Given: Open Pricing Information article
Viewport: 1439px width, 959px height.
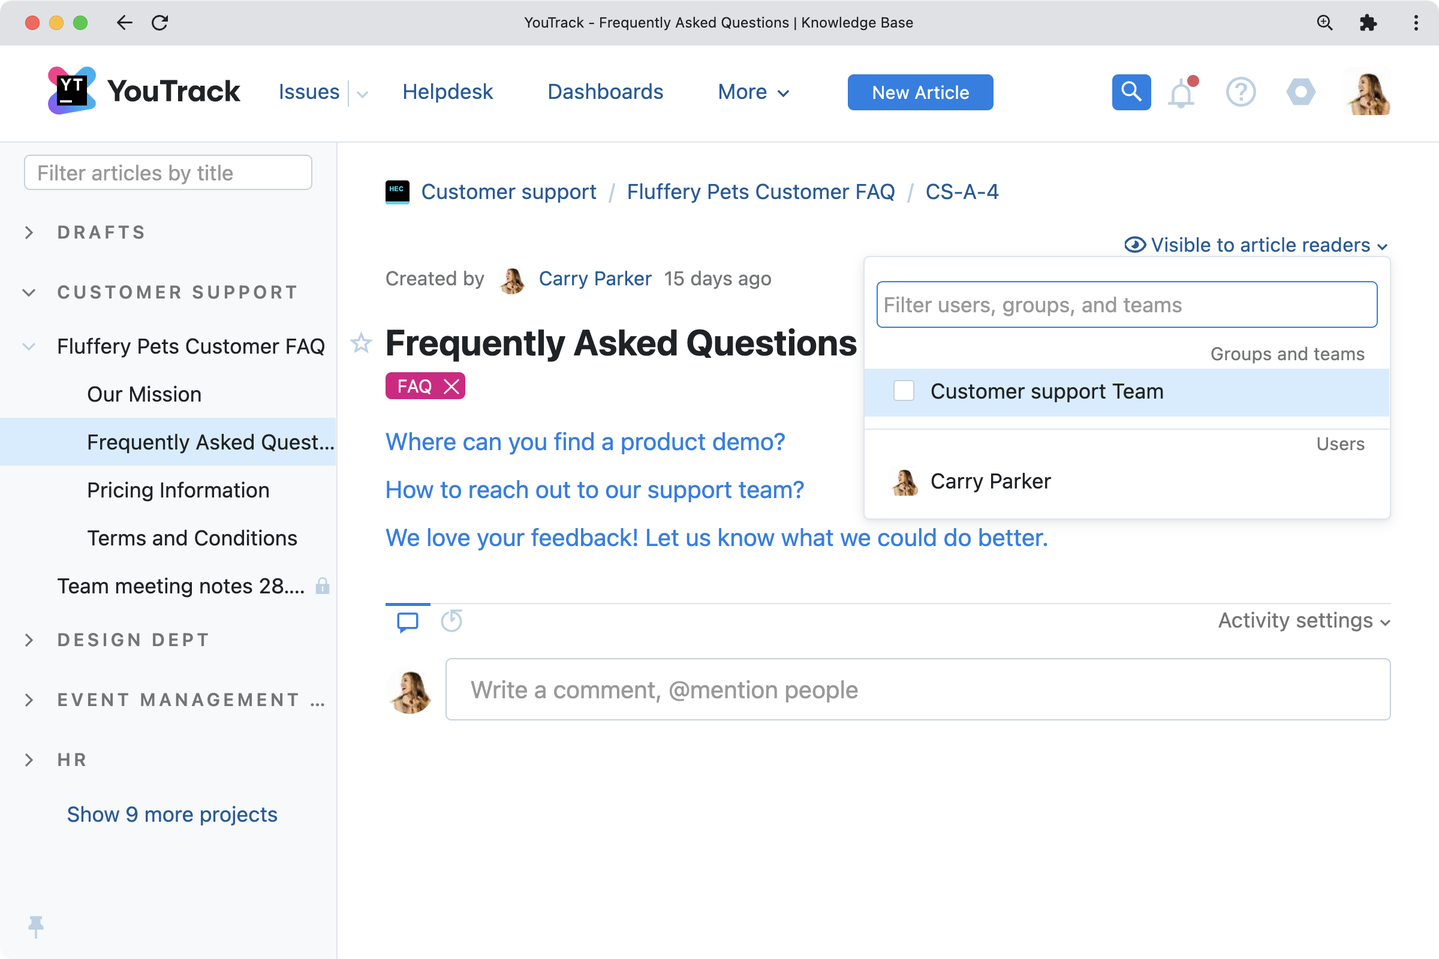Looking at the screenshot, I should click(x=178, y=490).
